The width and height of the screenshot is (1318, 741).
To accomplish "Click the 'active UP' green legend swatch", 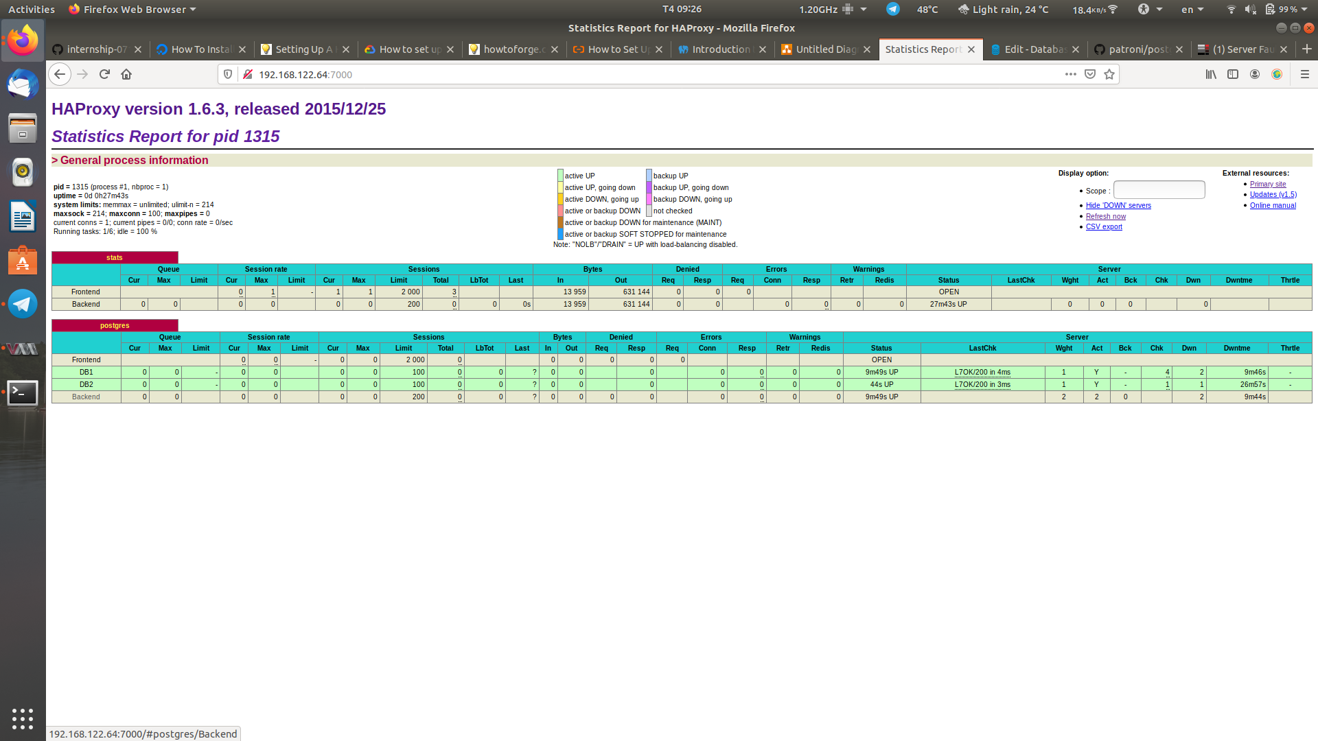I will (560, 176).
